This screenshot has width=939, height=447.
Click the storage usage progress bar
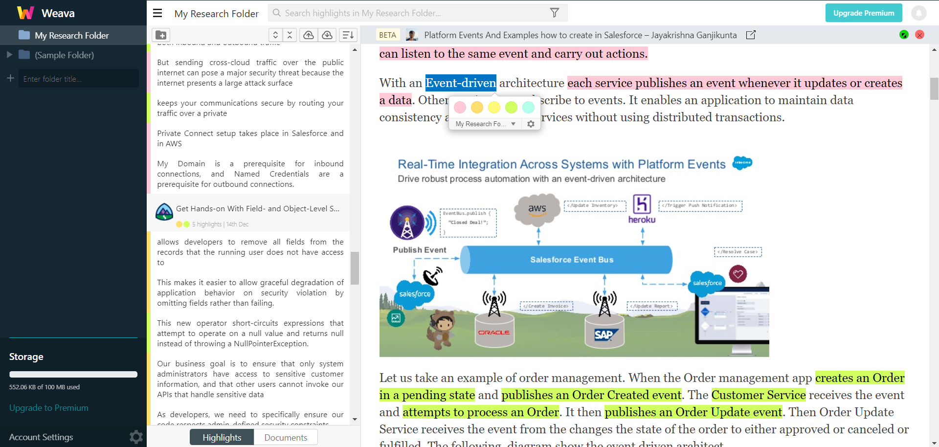73,374
